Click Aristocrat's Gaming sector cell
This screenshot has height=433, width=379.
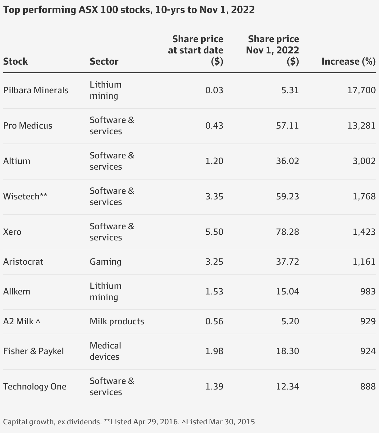coord(106,262)
